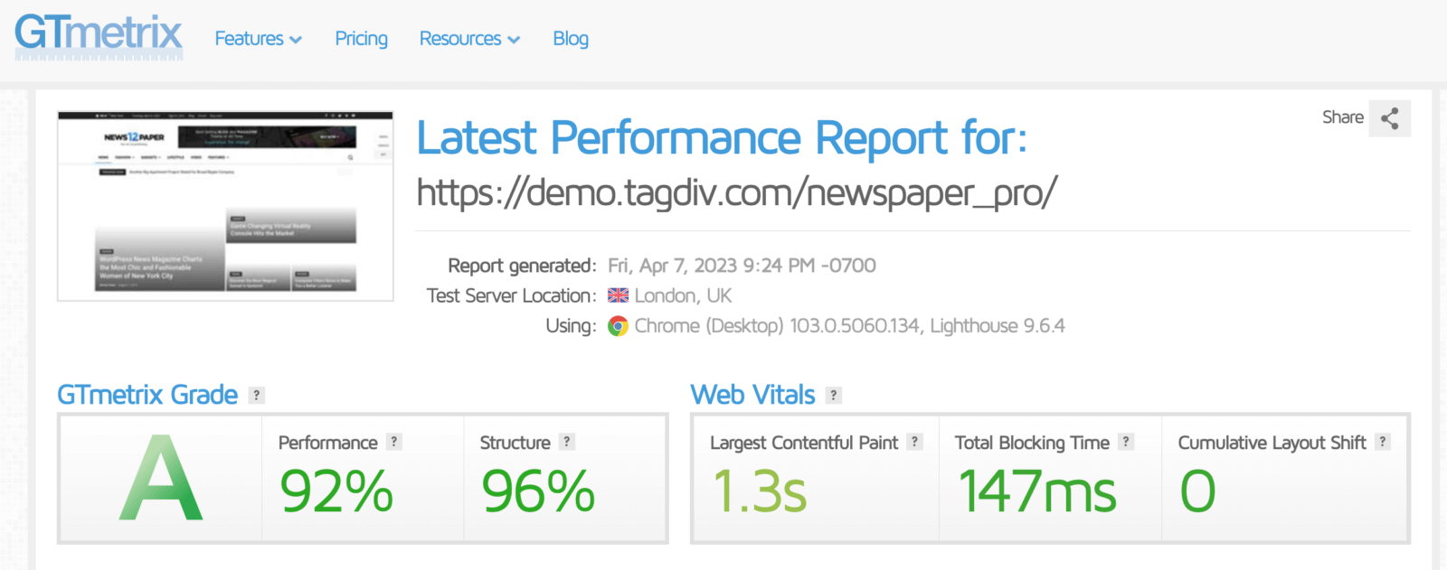
Task: Click the Cumulative Layout Shift 0 value
Action: [1197, 491]
